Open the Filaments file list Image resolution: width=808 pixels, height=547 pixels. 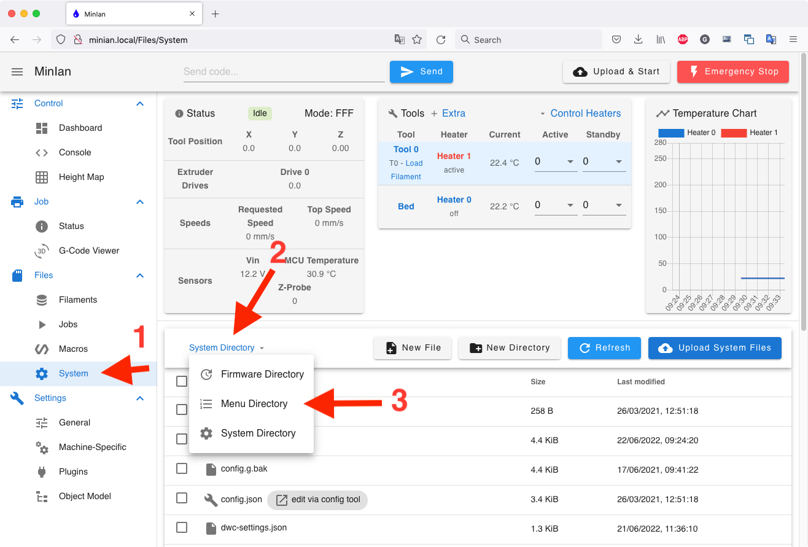pyautogui.click(x=79, y=300)
